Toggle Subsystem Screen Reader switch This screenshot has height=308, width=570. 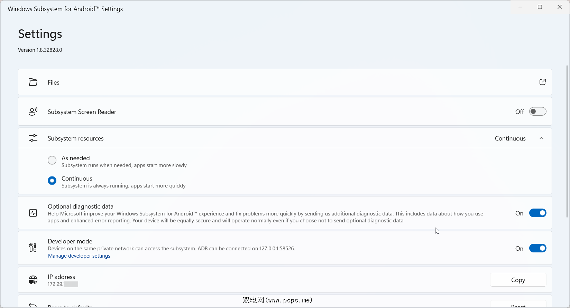pos(537,112)
